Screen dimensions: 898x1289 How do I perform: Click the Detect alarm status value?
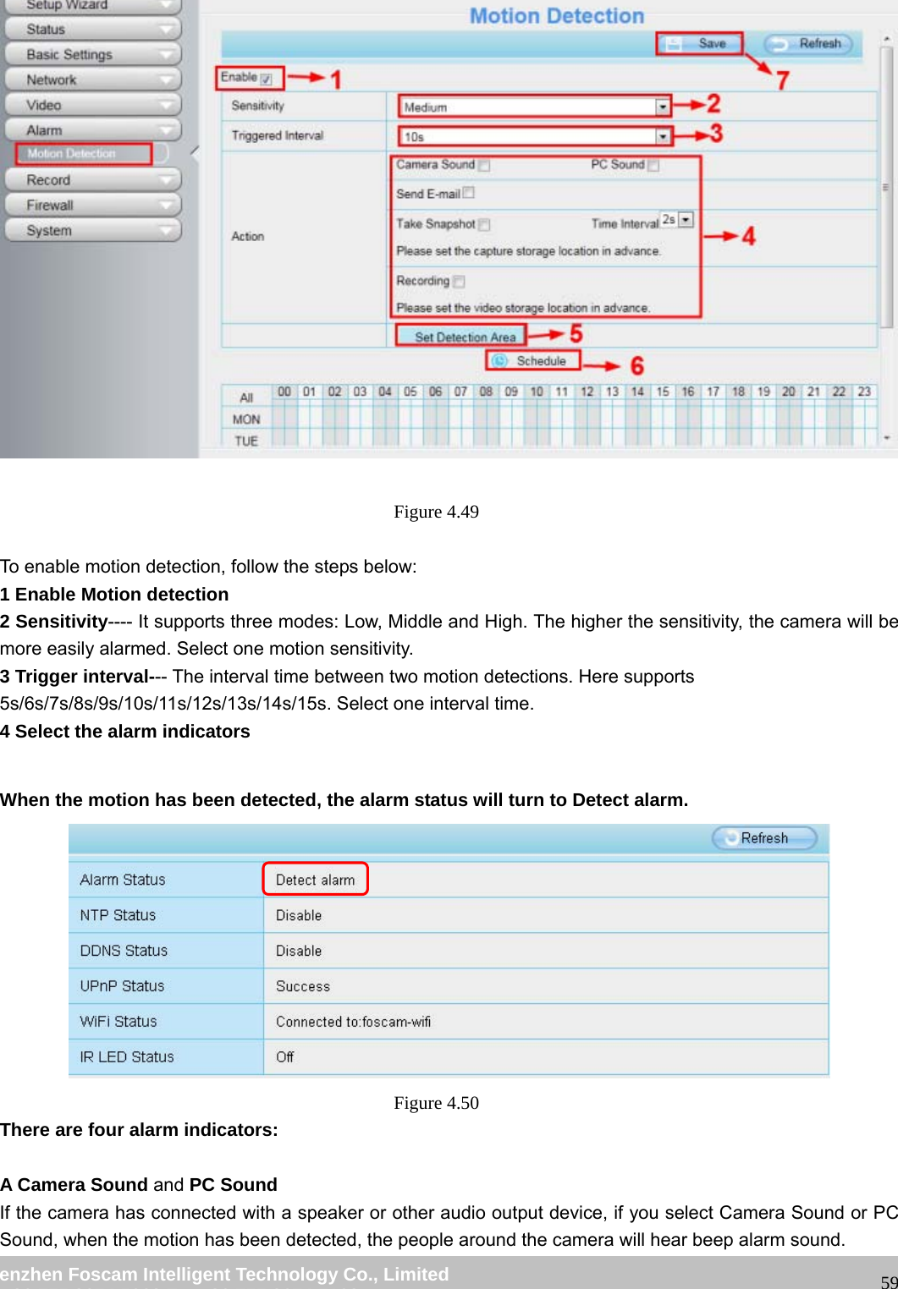(x=315, y=880)
